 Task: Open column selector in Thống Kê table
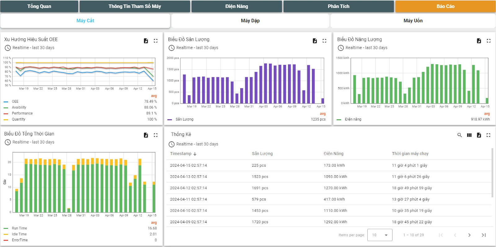pyautogui.click(x=469, y=135)
